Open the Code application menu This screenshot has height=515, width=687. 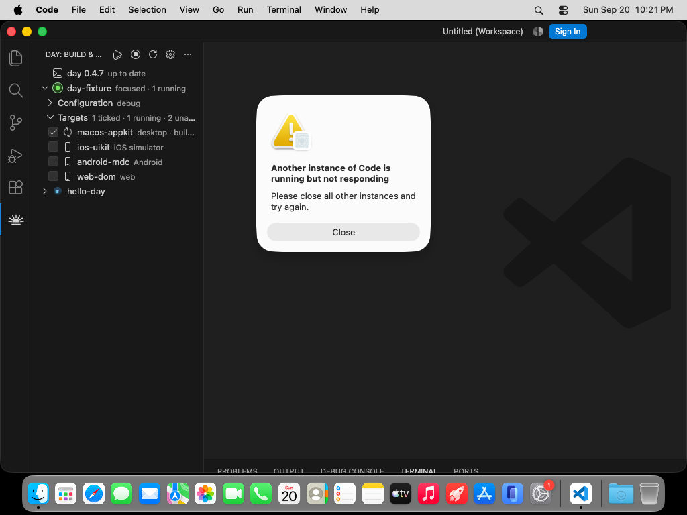coord(47,10)
